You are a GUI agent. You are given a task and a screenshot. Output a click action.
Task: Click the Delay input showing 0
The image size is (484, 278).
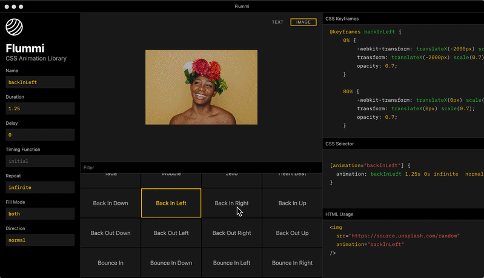pos(40,135)
